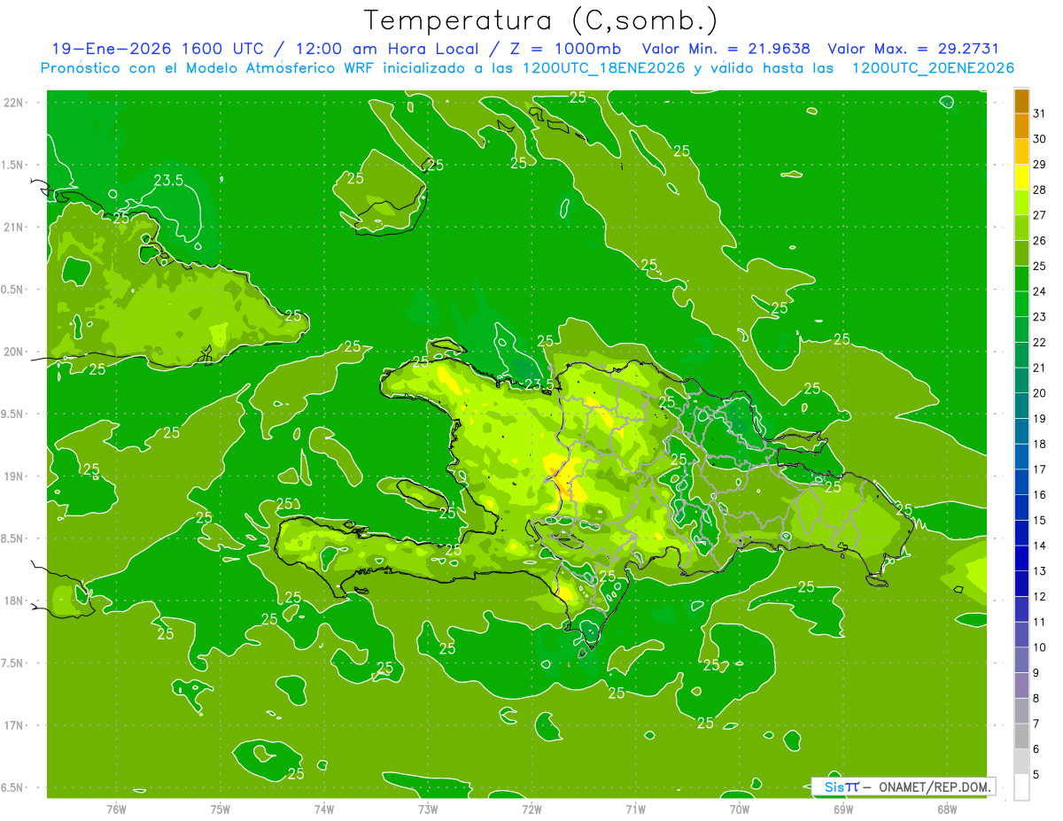
Task: Click the legend value "18"
Action: click(x=1040, y=444)
